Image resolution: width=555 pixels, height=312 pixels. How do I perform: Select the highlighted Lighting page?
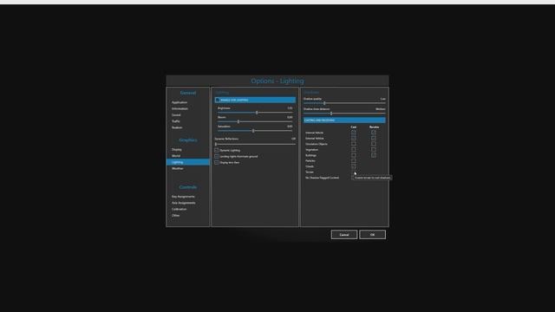point(188,162)
